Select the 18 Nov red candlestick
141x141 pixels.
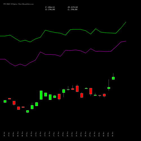[x=59, y=96]
